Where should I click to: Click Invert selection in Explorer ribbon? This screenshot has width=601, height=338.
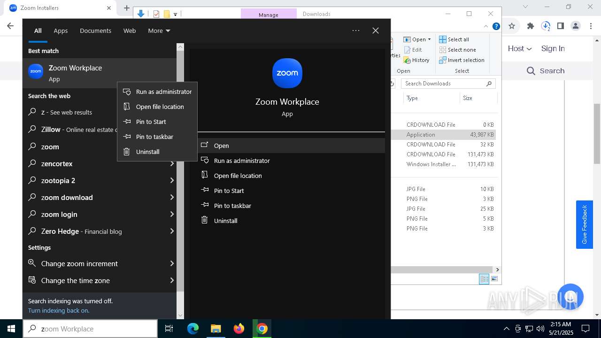coord(462,60)
